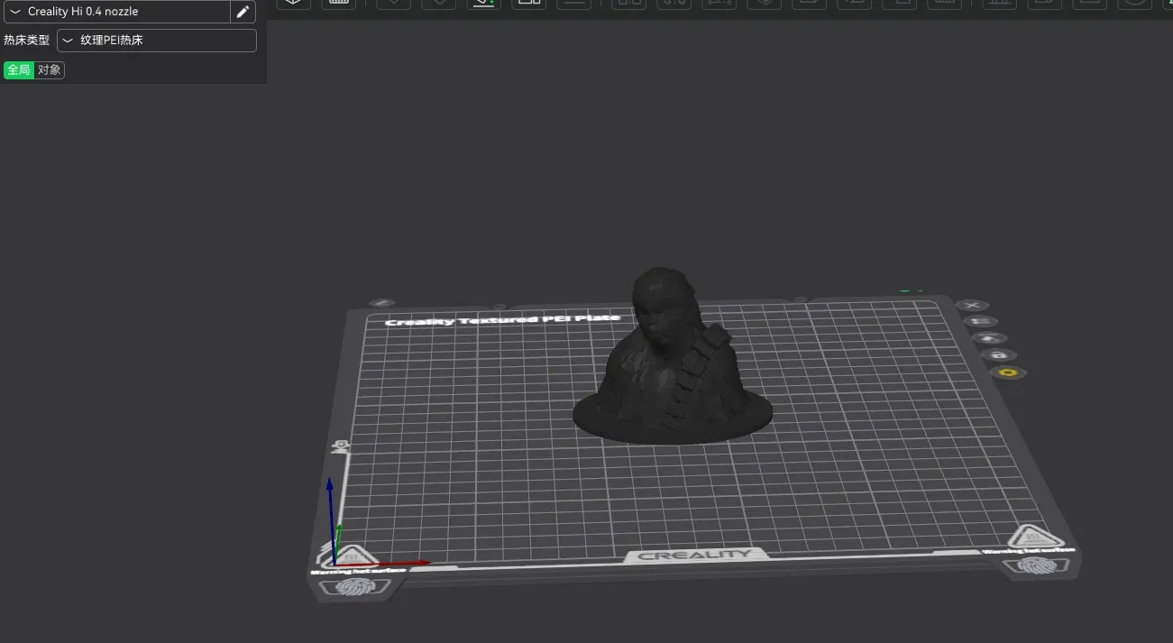Viewport: 1173px width, 643px height.
Task: Click the lock icon beside the build plate
Action: (997, 355)
